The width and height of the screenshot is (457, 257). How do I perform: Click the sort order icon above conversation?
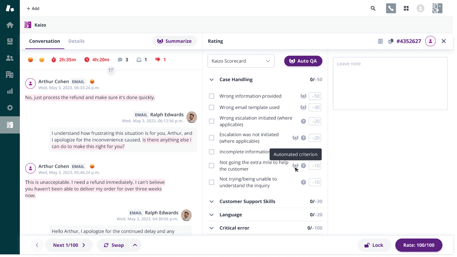click(x=111, y=70)
